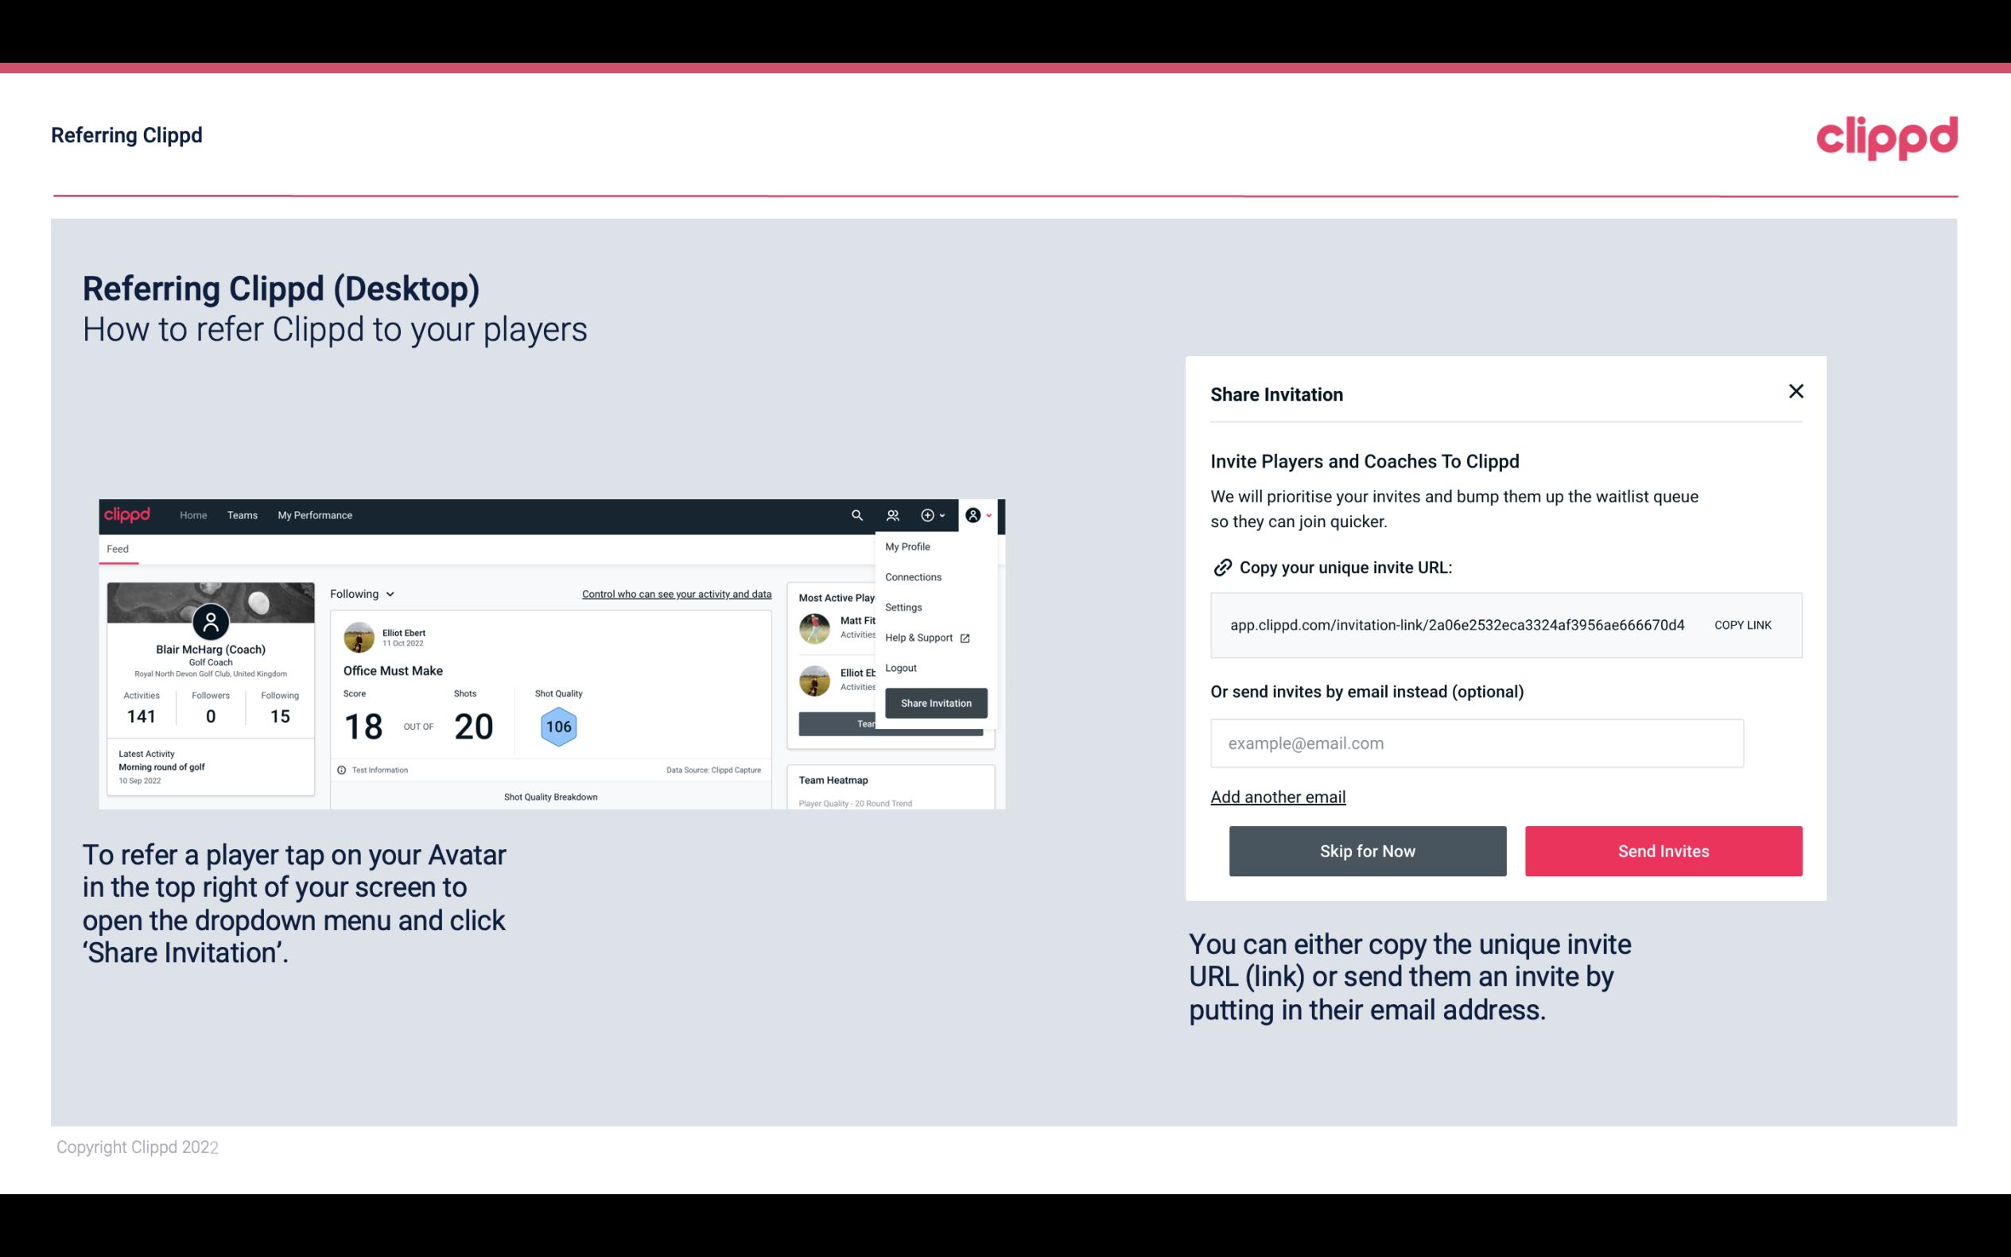2011x1257 pixels.
Task: Click the connections icon in the nav bar
Action: click(x=892, y=515)
